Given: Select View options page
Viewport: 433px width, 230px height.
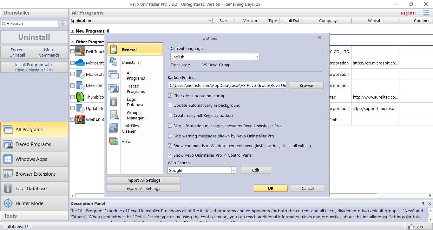Looking at the screenshot, I should click(x=126, y=141).
